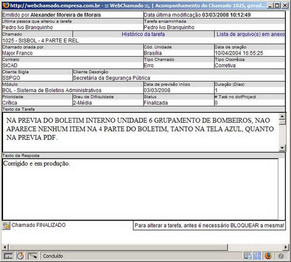This screenshot has height=262, width=291.
Task: Open the Histórico da tarefa link
Action: pos(143,34)
